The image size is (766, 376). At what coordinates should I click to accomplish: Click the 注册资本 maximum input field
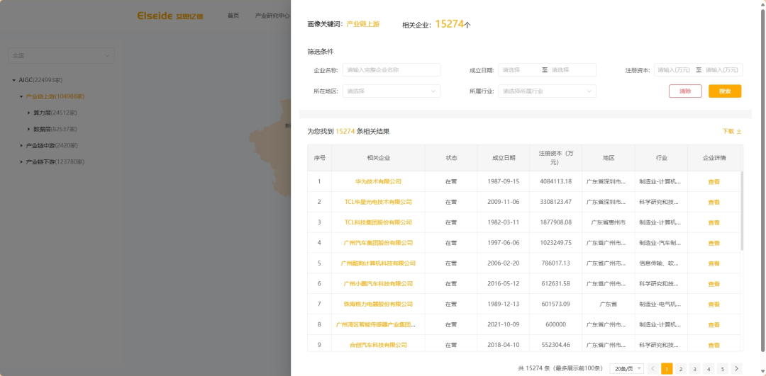click(x=723, y=69)
